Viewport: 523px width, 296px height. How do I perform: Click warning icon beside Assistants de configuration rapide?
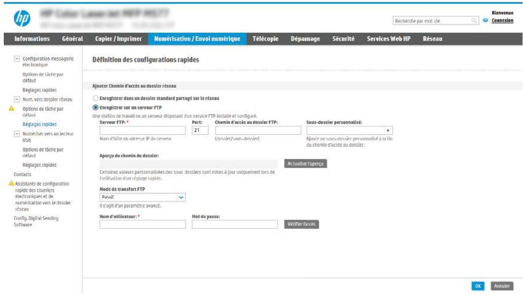coord(11,183)
